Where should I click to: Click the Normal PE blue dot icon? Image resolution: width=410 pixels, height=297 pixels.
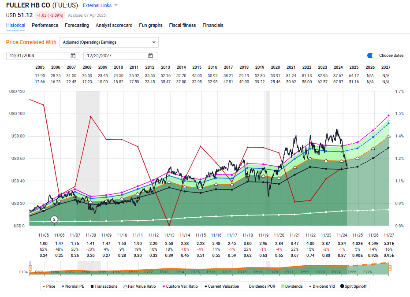tap(63, 286)
